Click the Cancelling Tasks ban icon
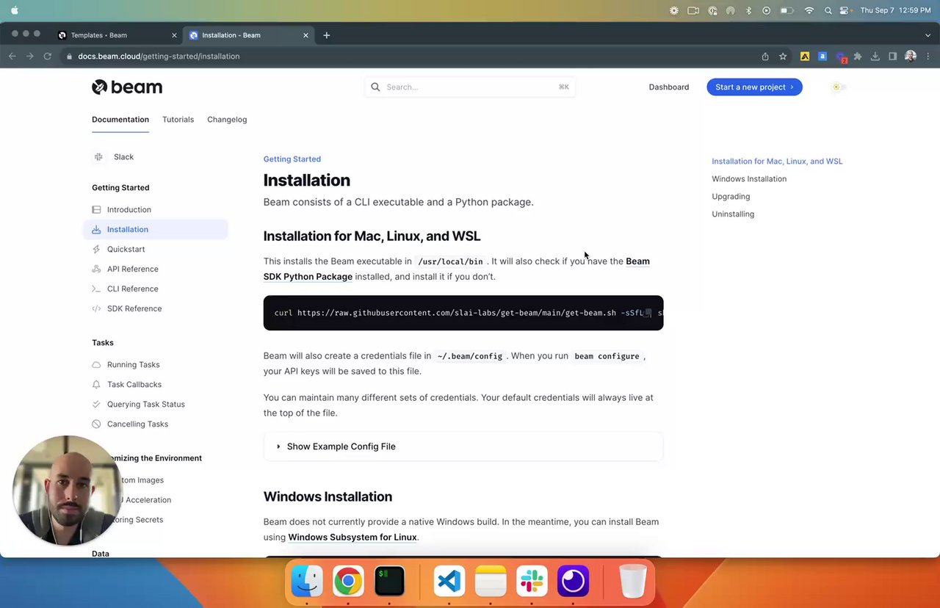940x608 pixels. [x=96, y=424]
